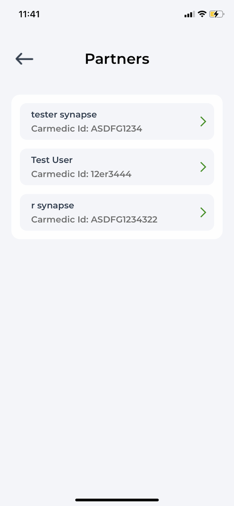Click the green chevron next to tester synapse
Screen dimensions: 234x506
pyautogui.click(x=203, y=121)
